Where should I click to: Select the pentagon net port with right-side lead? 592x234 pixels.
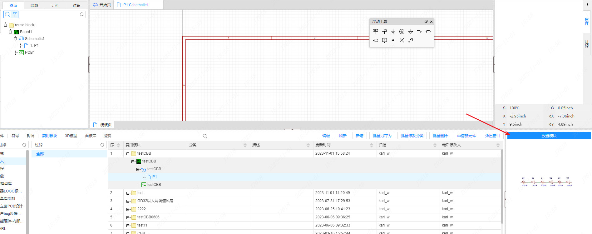[419, 32]
